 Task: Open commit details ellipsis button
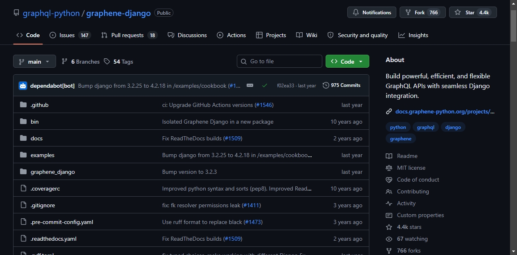[250, 85]
